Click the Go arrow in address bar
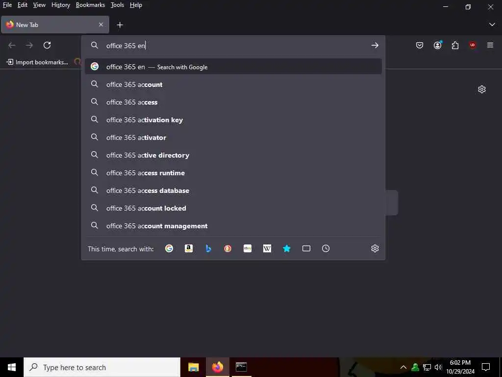Image resolution: width=502 pixels, height=377 pixels. click(375, 46)
